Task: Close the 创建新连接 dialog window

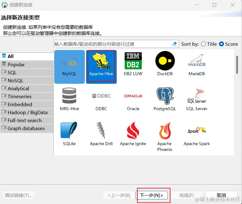Action: [233, 5]
